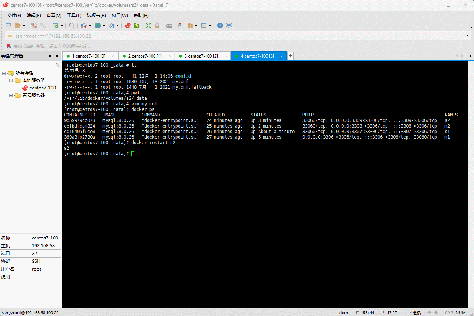Click the New Session toolbar icon
This screenshot has height=316, width=474.
pos(9,26)
